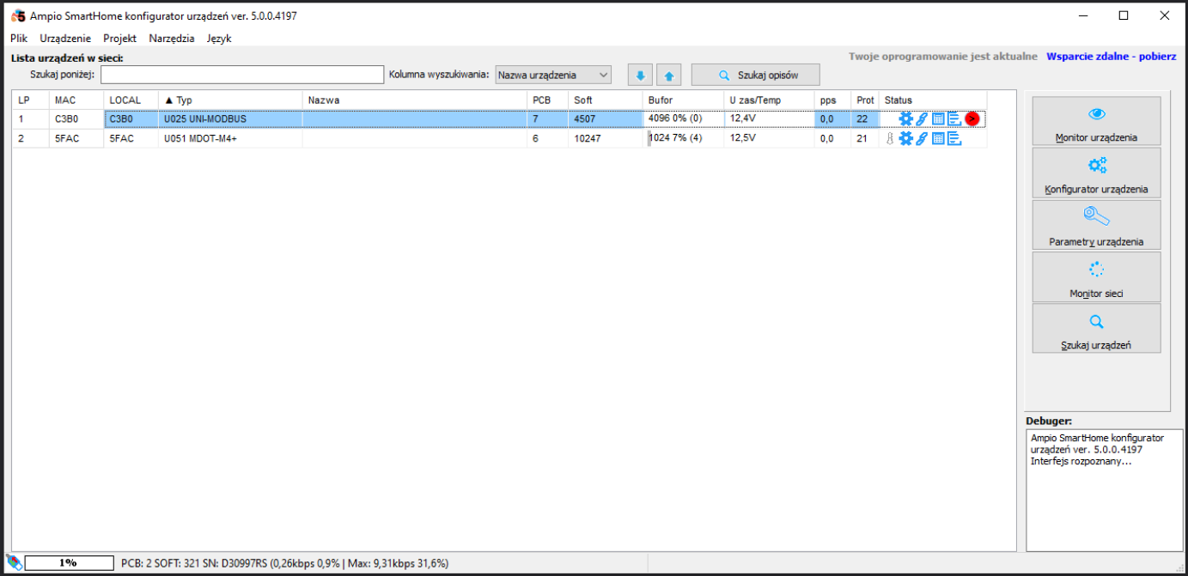Click gear icon in UNI-MODBUS row

(x=905, y=118)
